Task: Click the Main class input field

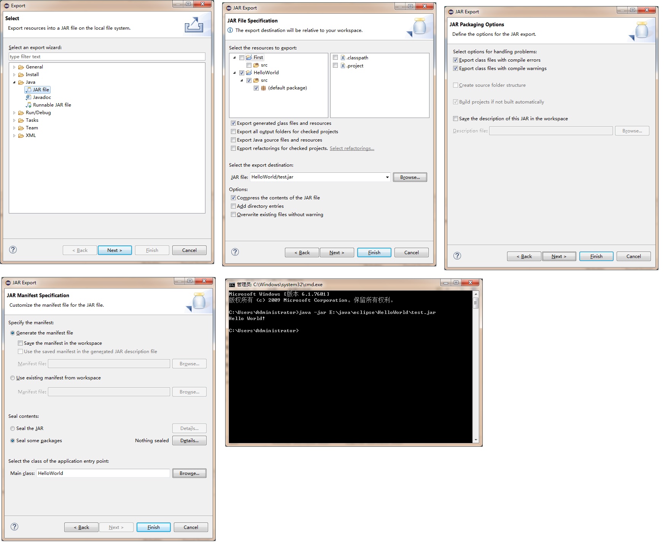Action: click(103, 473)
